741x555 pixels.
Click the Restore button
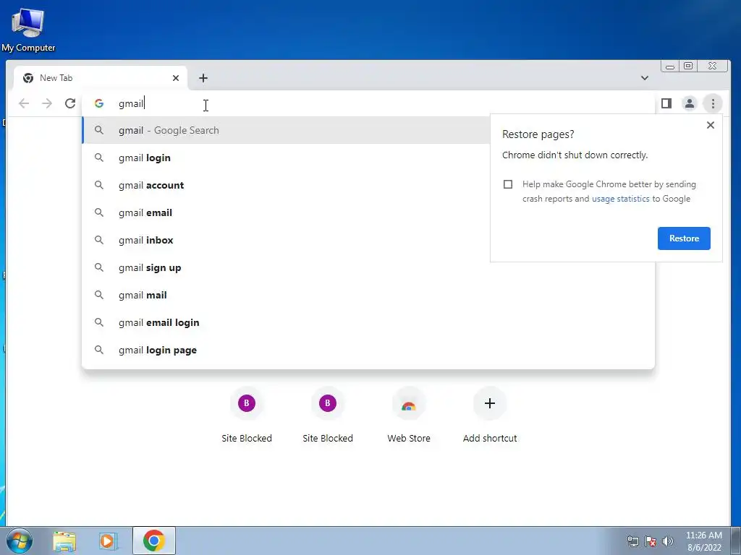684,238
